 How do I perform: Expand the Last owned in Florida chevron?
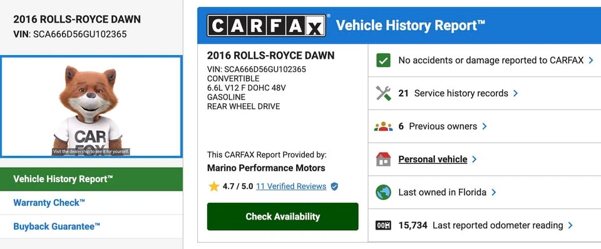(494, 192)
